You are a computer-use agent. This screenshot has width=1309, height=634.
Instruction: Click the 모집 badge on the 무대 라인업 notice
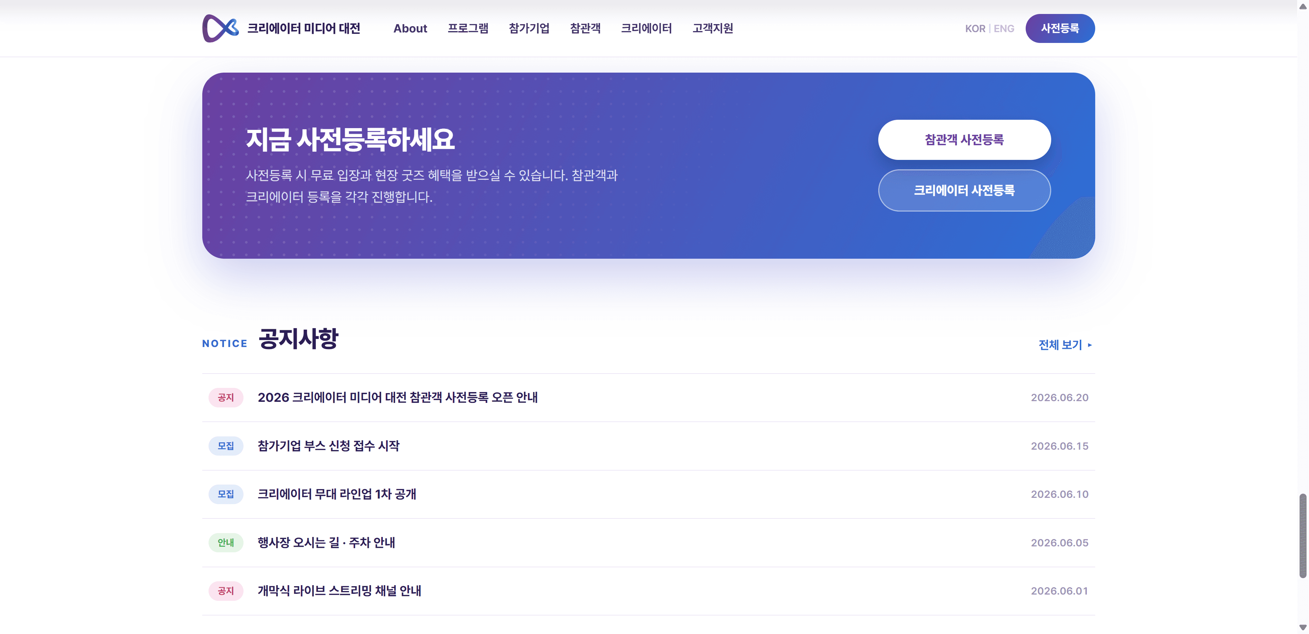[x=226, y=494]
